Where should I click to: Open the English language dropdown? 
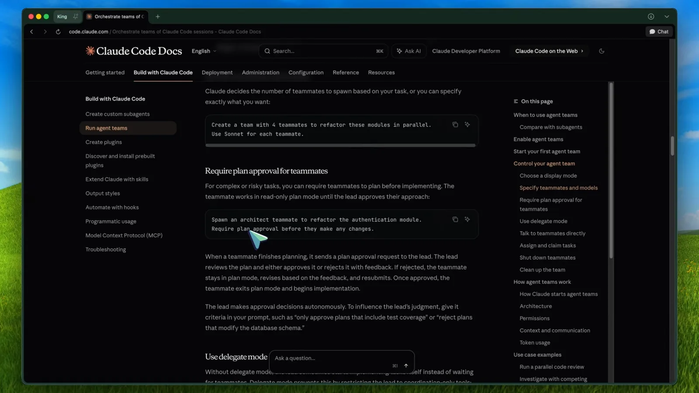204,51
